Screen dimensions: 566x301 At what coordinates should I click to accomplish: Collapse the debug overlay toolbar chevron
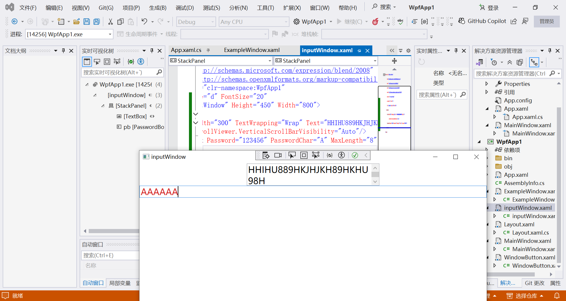(x=366, y=155)
